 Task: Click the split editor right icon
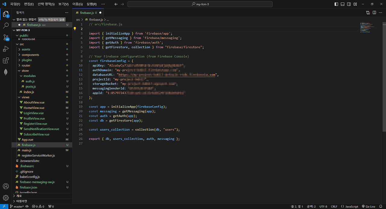coord(374,13)
